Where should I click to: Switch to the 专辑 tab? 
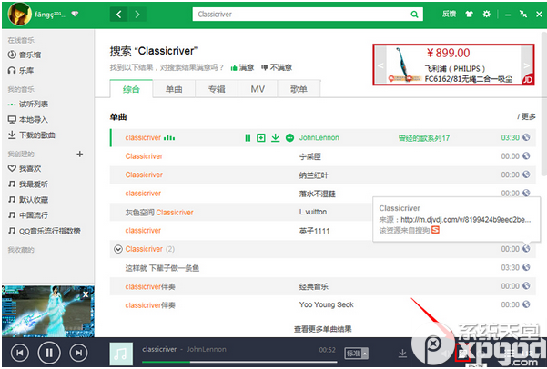point(217,89)
